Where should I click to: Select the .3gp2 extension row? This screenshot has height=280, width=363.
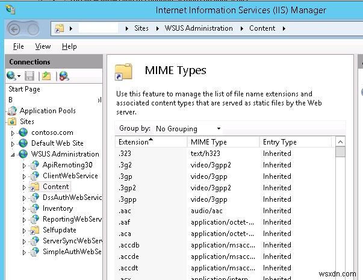225,188
